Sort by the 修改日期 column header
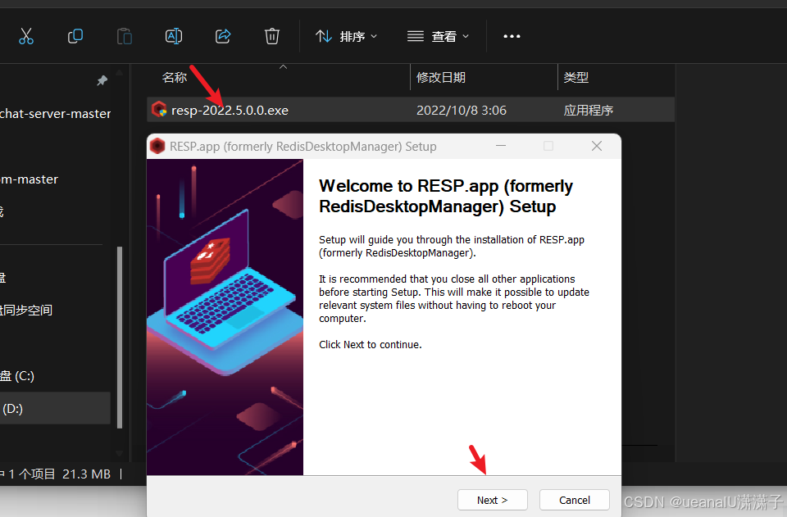Viewport: 787px width, 517px height. [x=441, y=77]
